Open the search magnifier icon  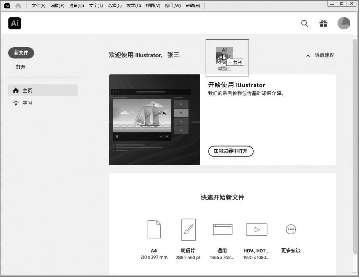(x=304, y=23)
